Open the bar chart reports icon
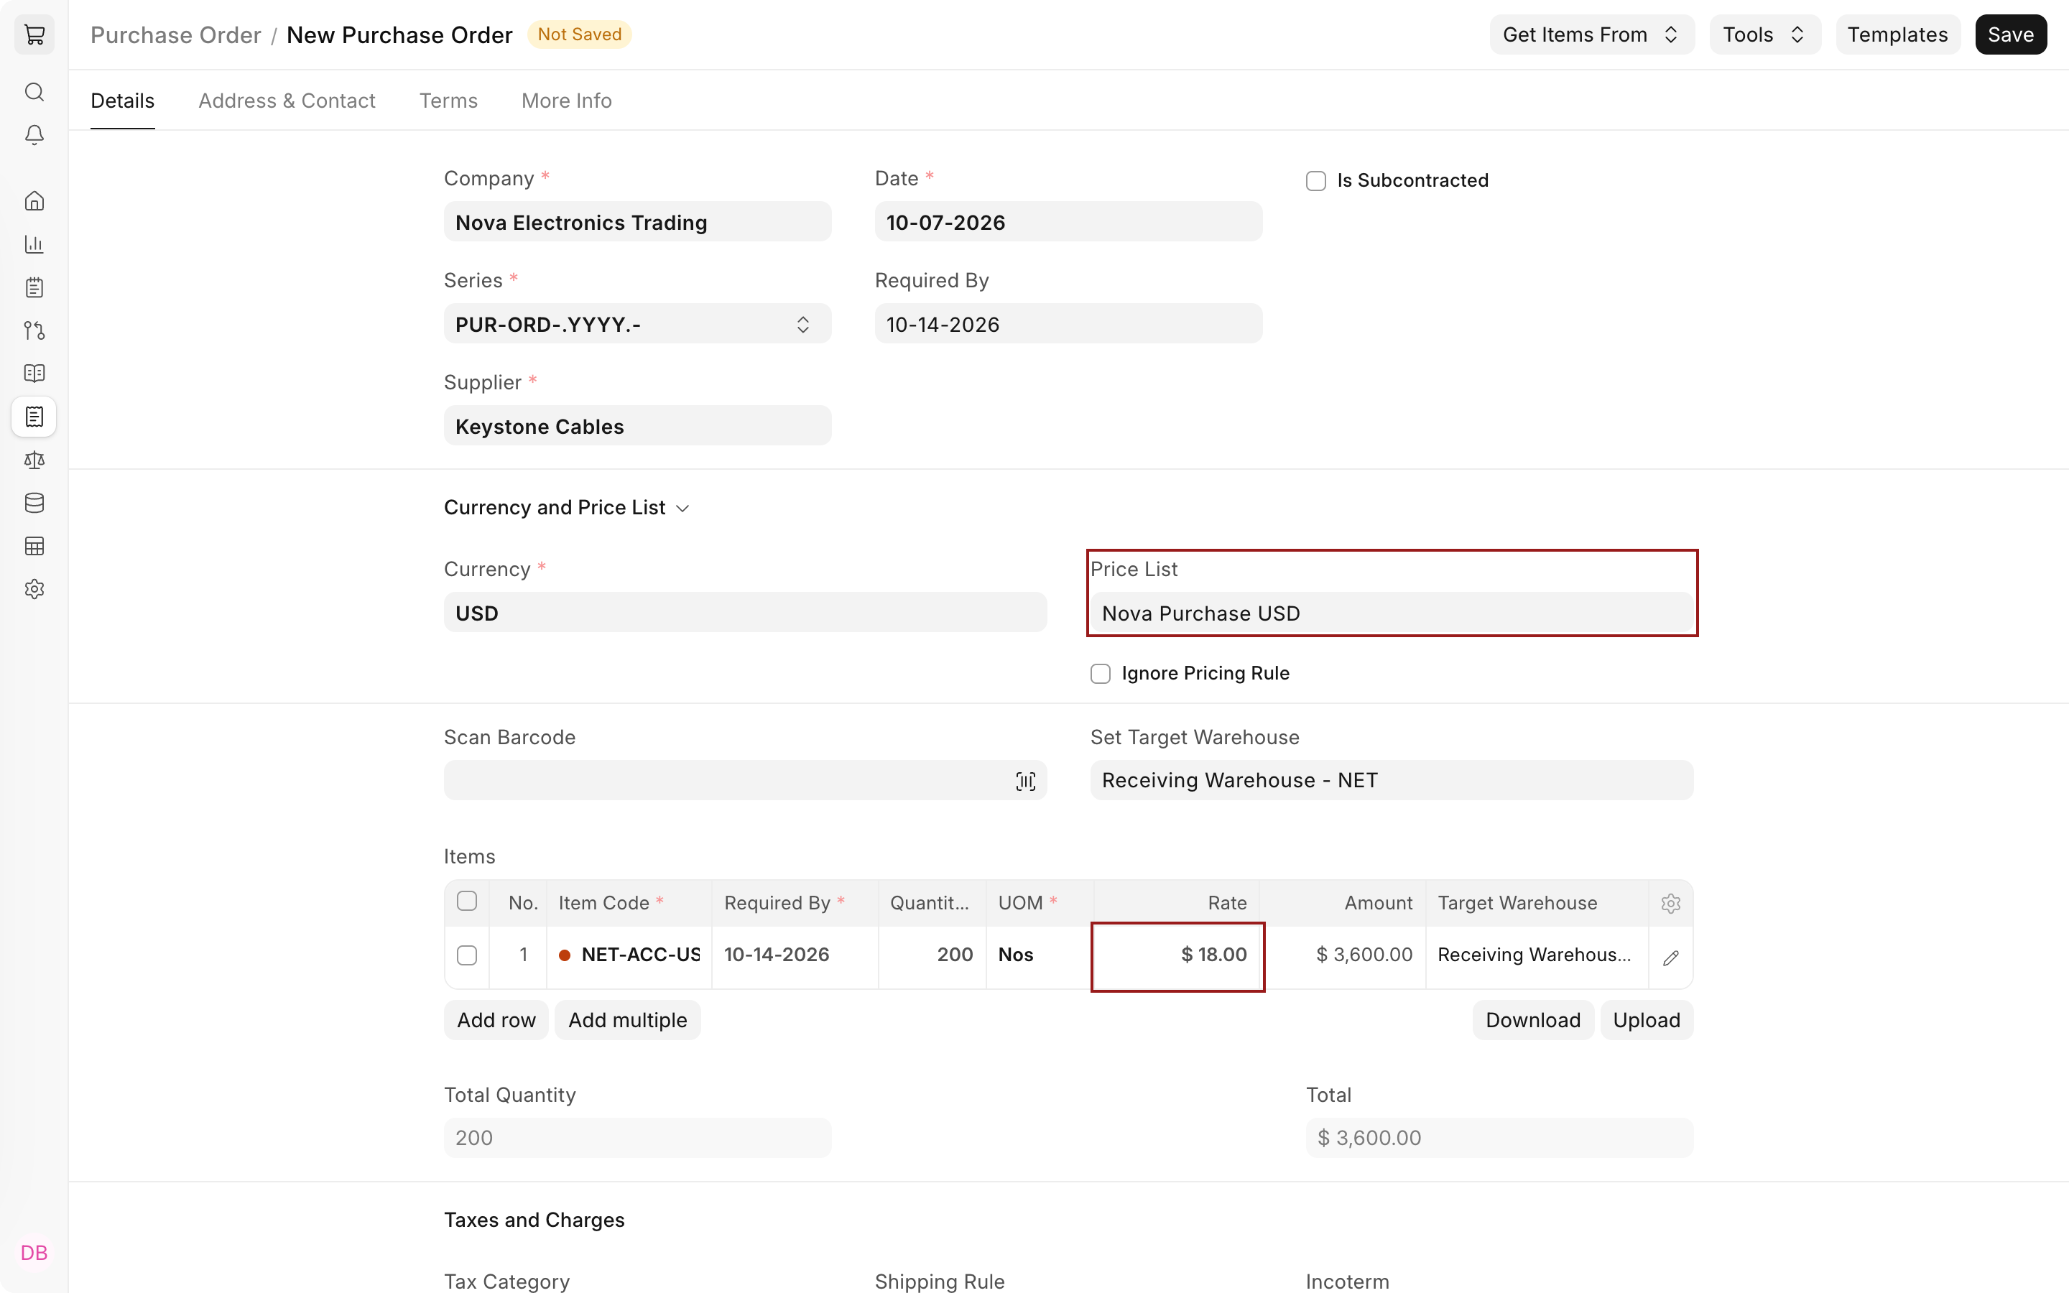The image size is (2069, 1293). point(34,244)
